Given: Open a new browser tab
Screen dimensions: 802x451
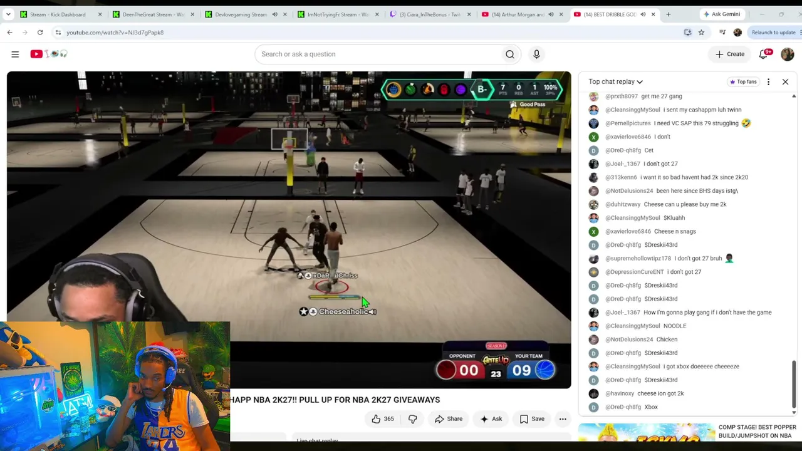Looking at the screenshot, I should click(x=668, y=14).
